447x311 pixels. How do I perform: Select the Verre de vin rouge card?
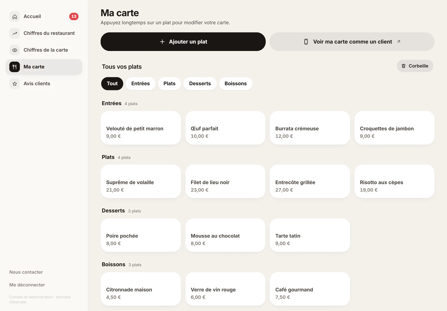(225, 289)
